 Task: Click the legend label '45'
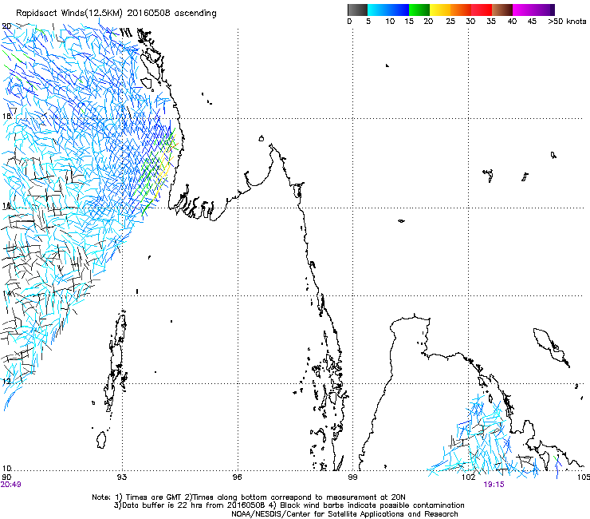(x=532, y=22)
